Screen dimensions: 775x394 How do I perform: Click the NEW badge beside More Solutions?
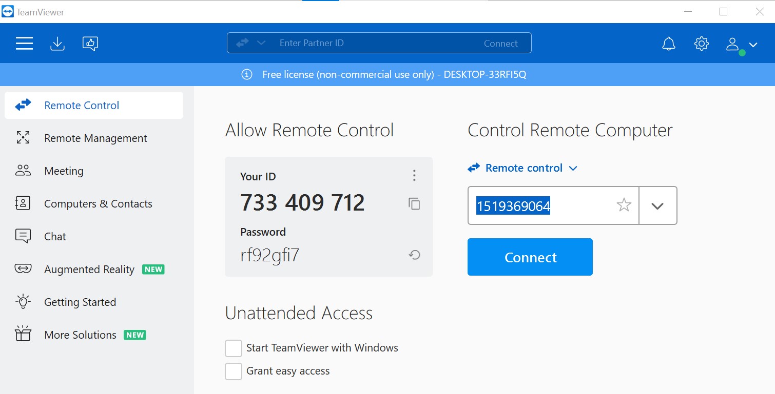click(135, 335)
